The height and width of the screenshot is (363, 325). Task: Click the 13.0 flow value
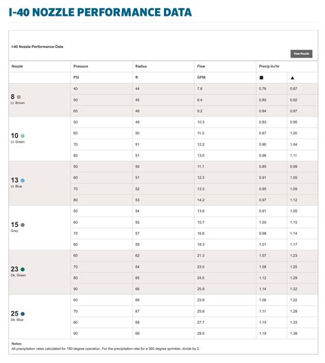[200, 156]
